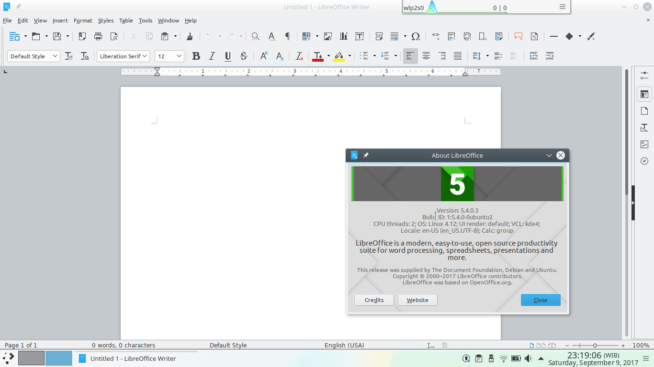This screenshot has height=367, width=654.
Task: Insert a Comment
Action: pos(519,36)
